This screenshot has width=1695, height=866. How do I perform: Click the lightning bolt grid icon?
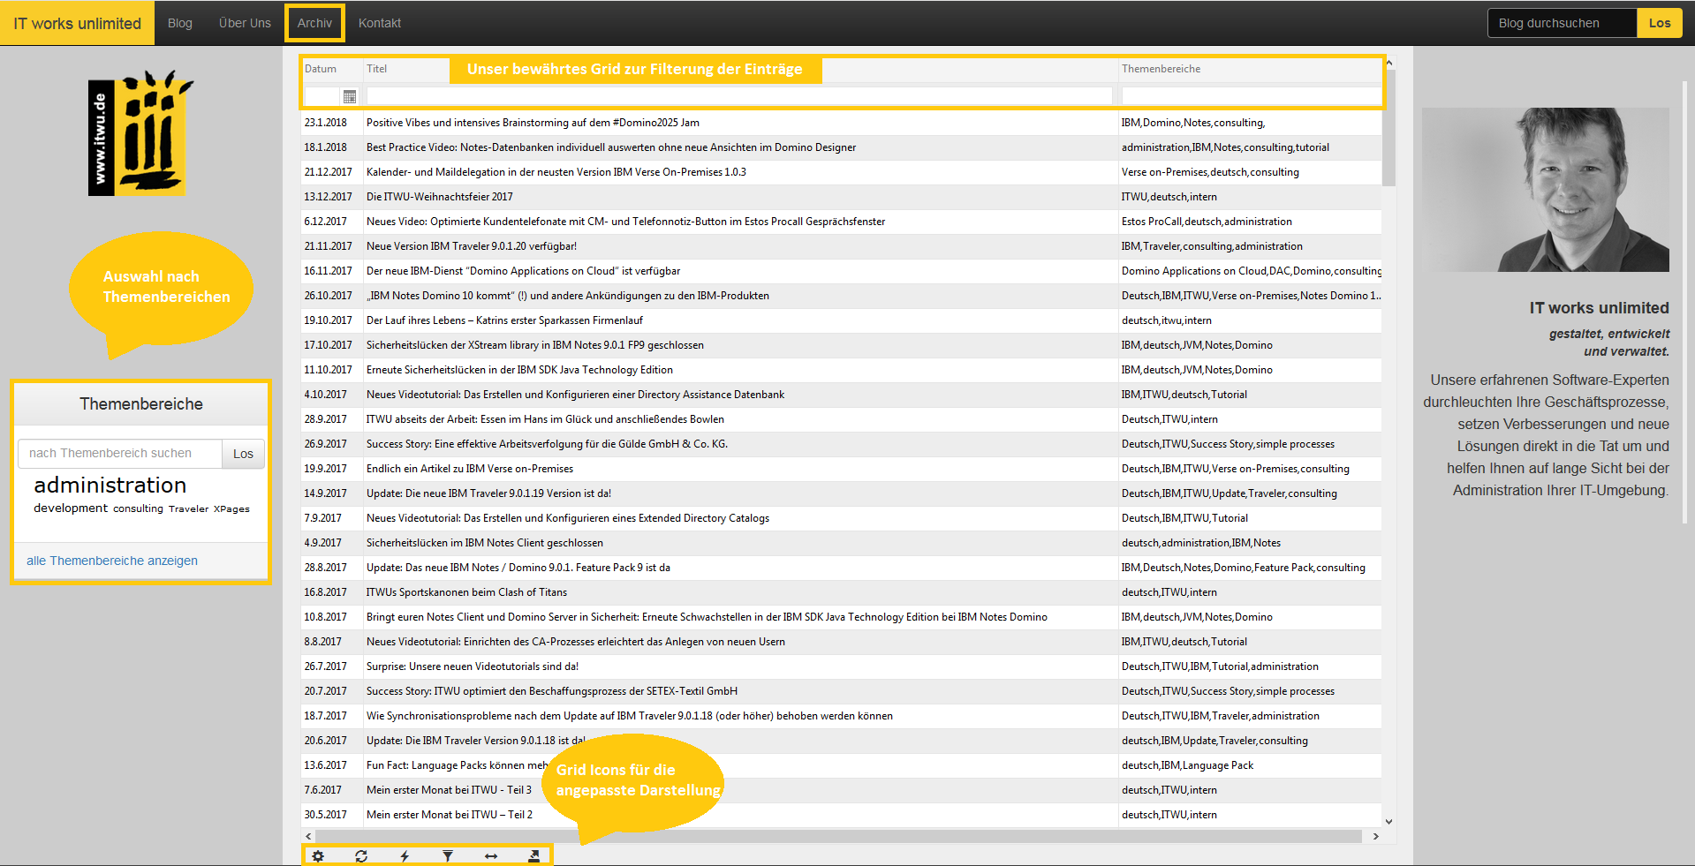pos(405,856)
